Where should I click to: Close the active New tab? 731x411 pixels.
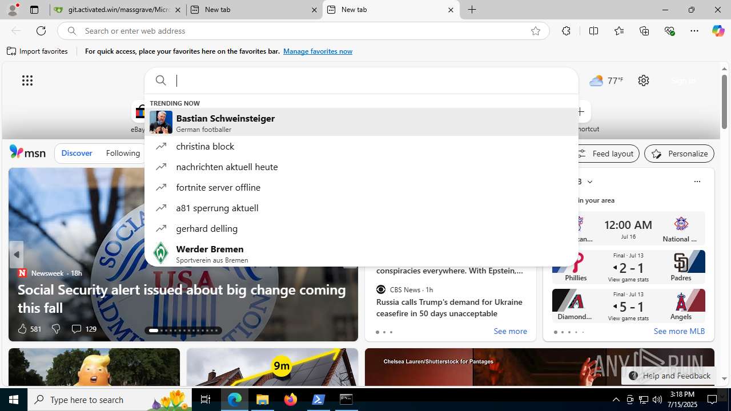pos(451,10)
